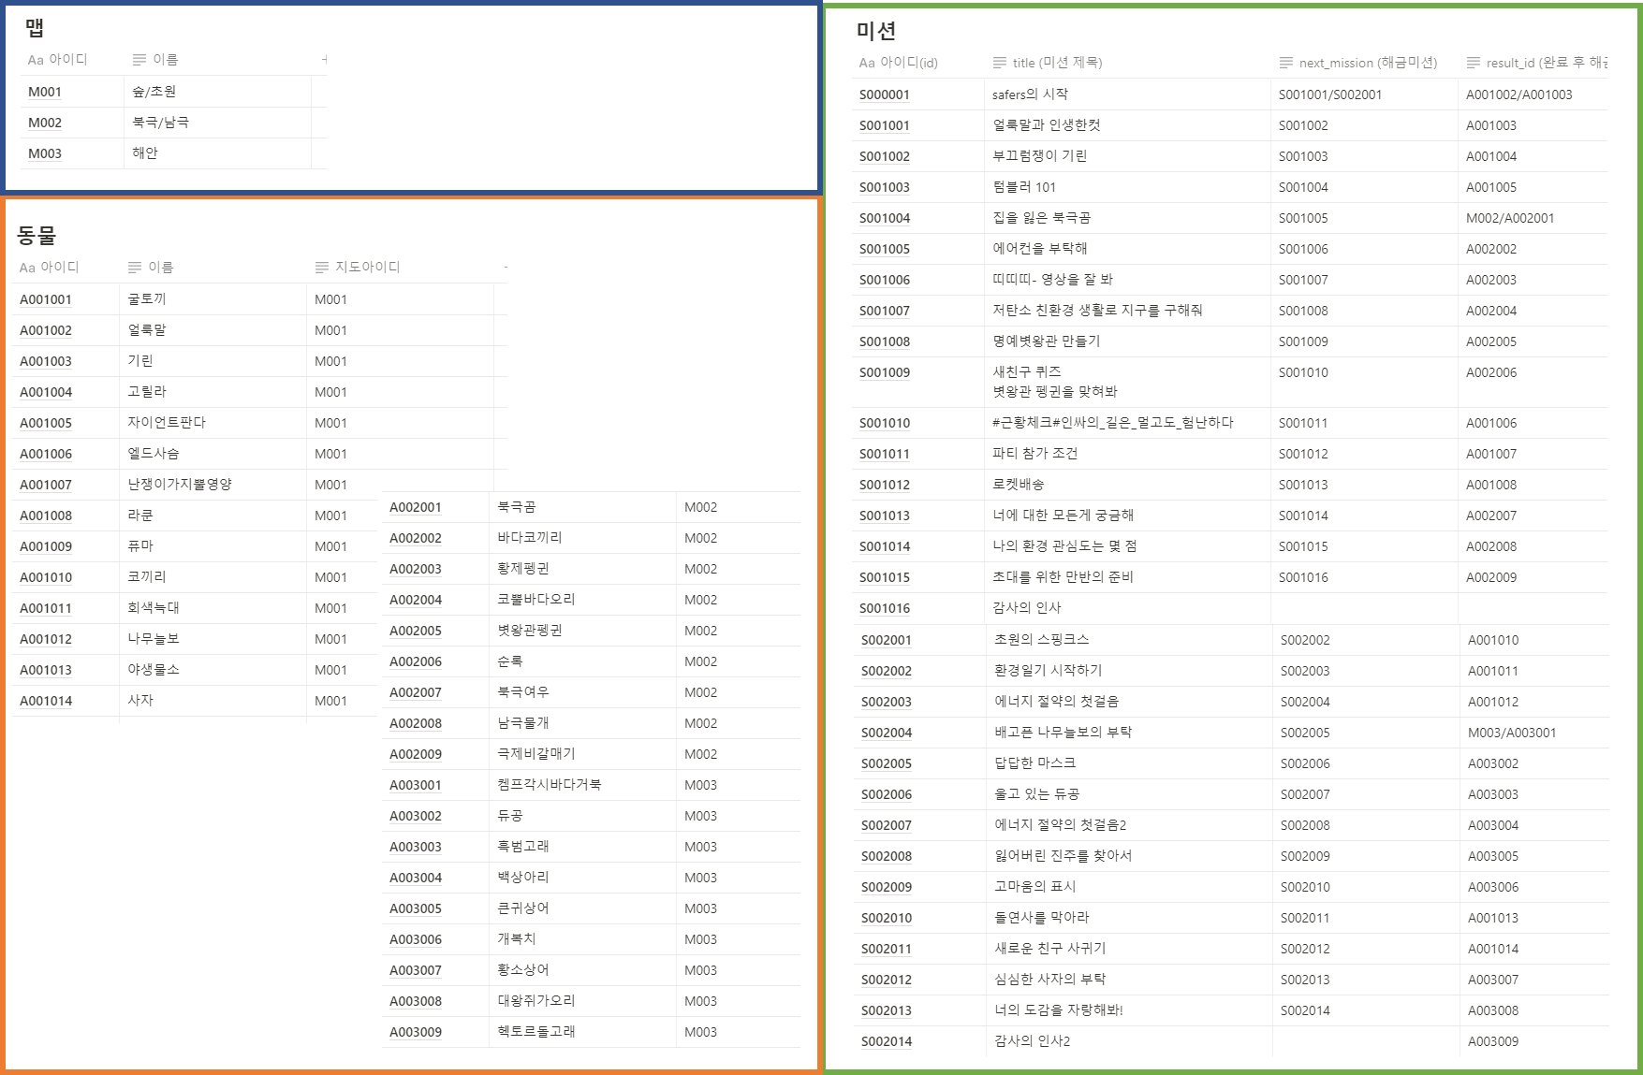Image resolution: width=1643 pixels, height=1075 pixels.
Task: Select the 텀블러 101 title cell
Action: (x=1127, y=187)
